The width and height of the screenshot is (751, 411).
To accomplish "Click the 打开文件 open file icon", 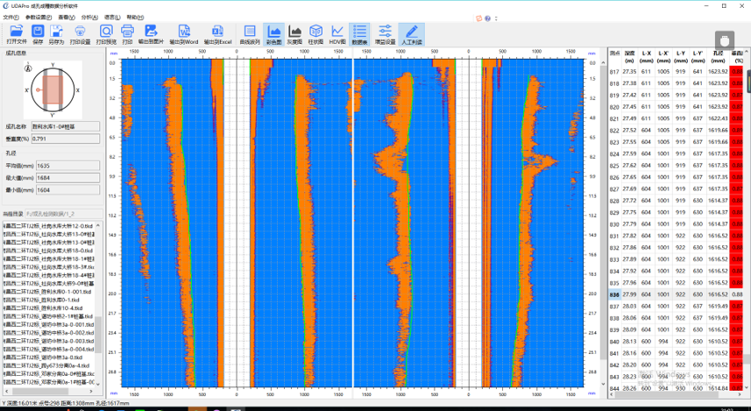I will pyautogui.click(x=16, y=33).
